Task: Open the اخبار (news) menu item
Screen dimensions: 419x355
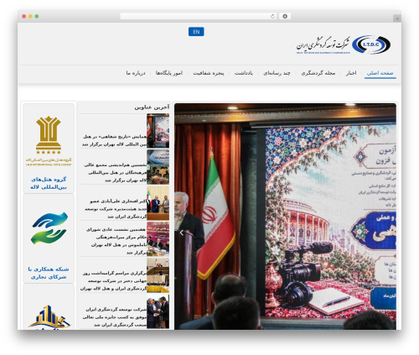Action: [351, 73]
